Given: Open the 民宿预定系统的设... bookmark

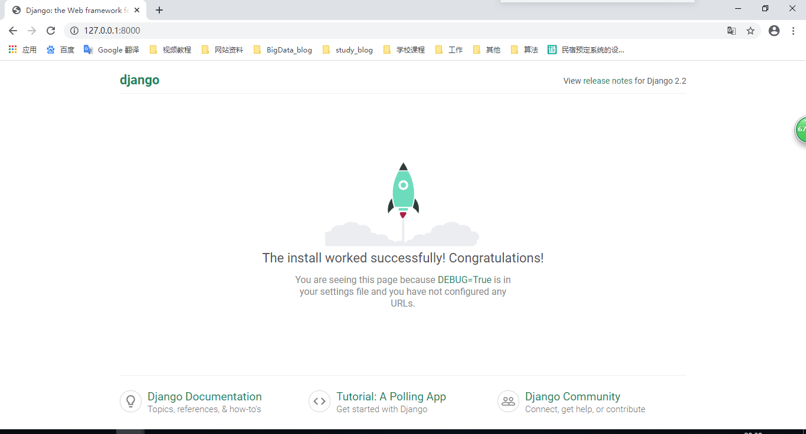Looking at the screenshot, I should click(586, 50).
